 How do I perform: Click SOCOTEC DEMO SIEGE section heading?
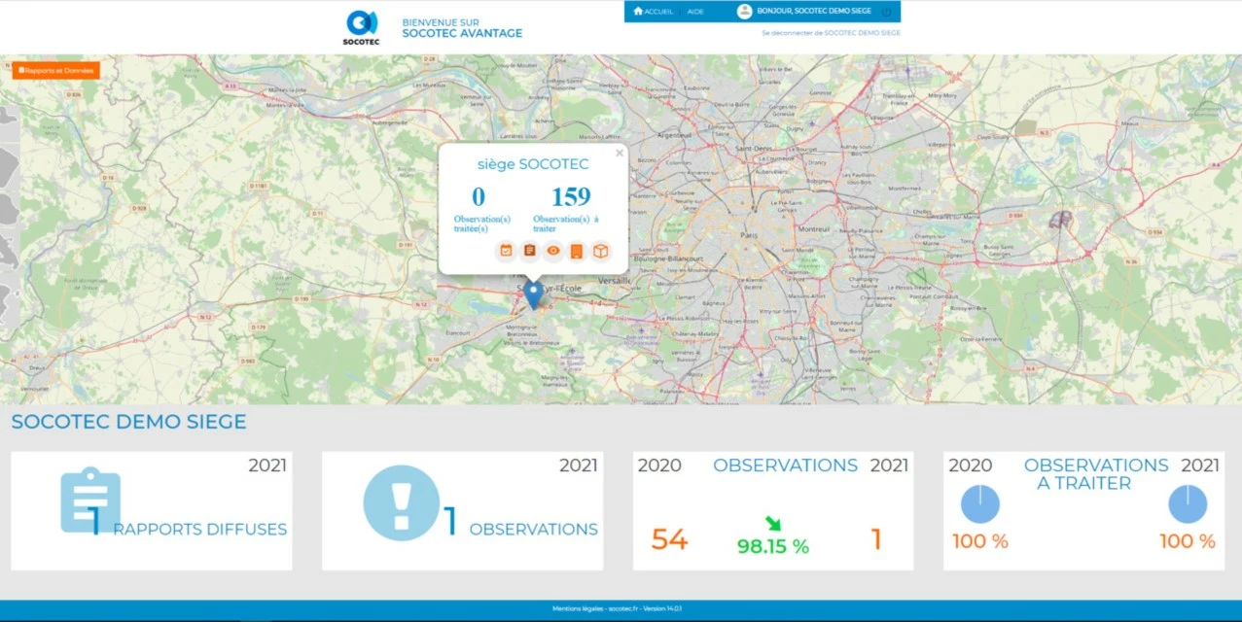click(128, 422)
